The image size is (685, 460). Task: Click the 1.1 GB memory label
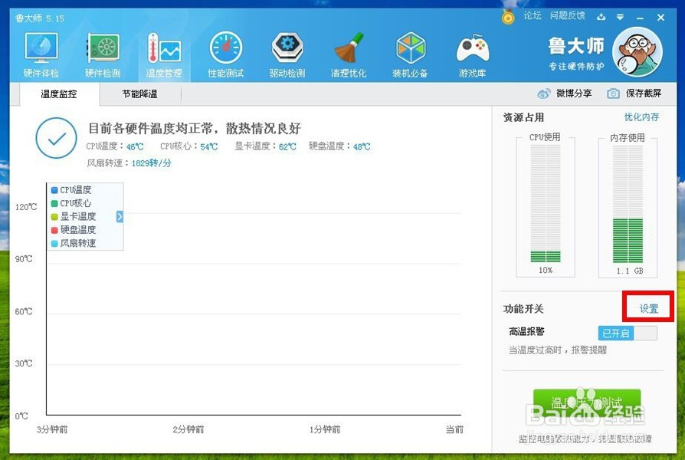coord(630,271)
